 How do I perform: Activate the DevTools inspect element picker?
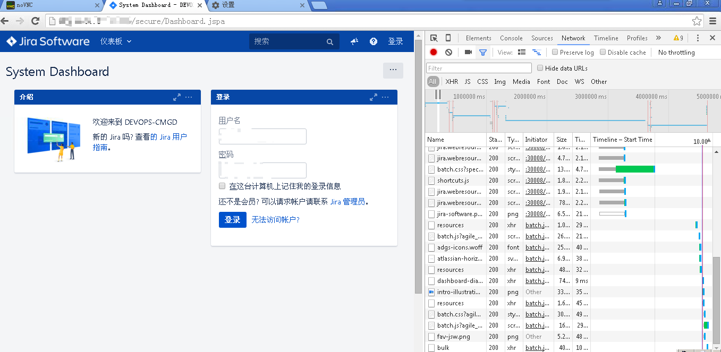tap(434, 38)
